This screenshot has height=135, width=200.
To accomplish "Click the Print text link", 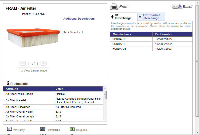I will pyautogui.click(x=123, y=7).
